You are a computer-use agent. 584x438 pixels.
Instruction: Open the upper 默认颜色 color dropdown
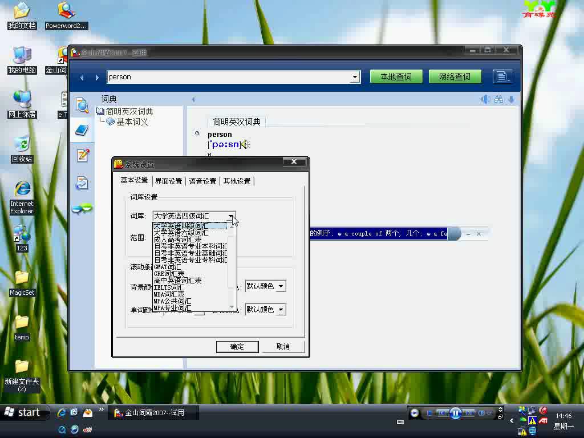click(281, 286)
